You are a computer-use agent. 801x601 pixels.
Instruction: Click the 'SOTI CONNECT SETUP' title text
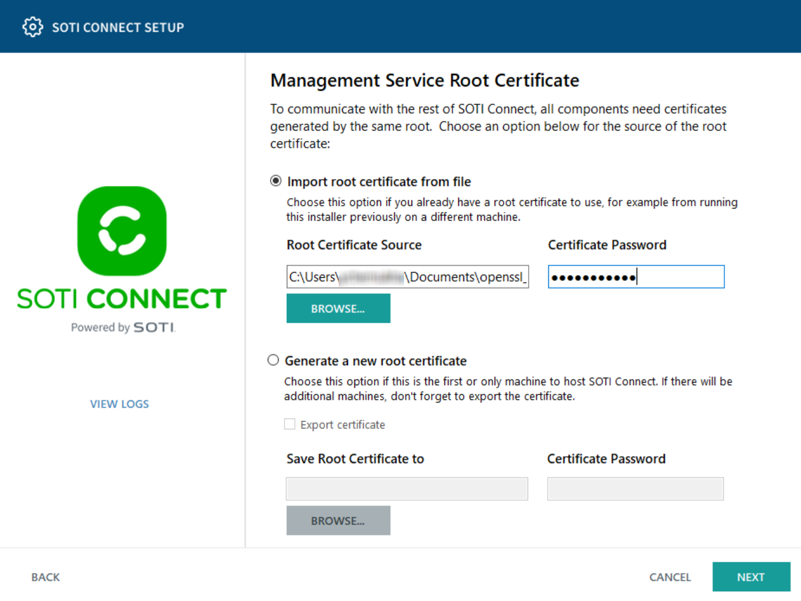(x=118, y=28)
